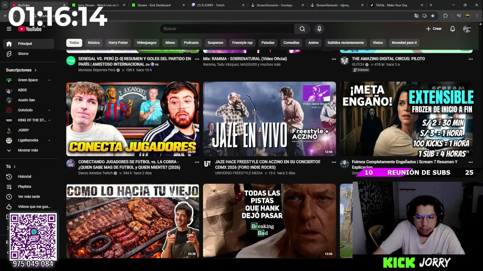Screen dimensions: 483x271
Task: Expand the Suscripciones section chevron
Action: pyautogui.click(x=35, y=70)
